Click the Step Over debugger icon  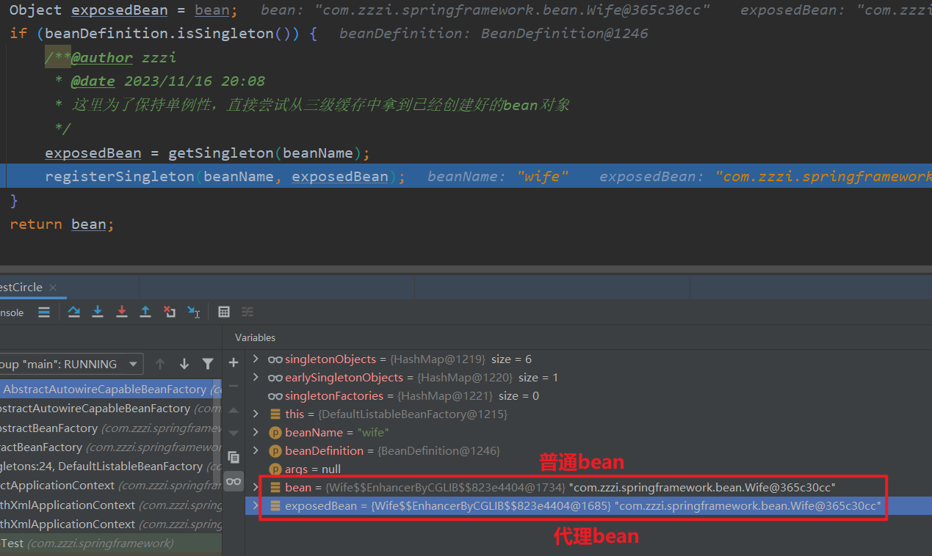tap(74, 312)
